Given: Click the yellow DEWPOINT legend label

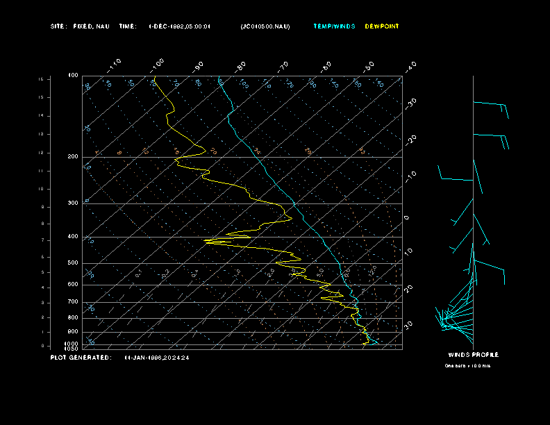Looking at the screenshot, I should pyautogui.click(x=382, y=26).
